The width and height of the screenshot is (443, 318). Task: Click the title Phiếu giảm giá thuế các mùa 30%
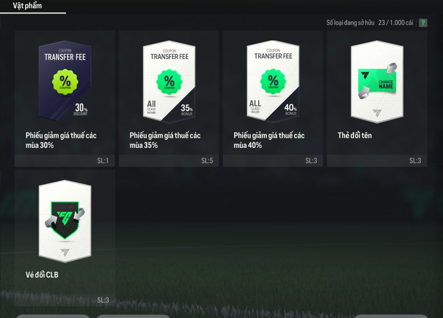tap(61, 140)
